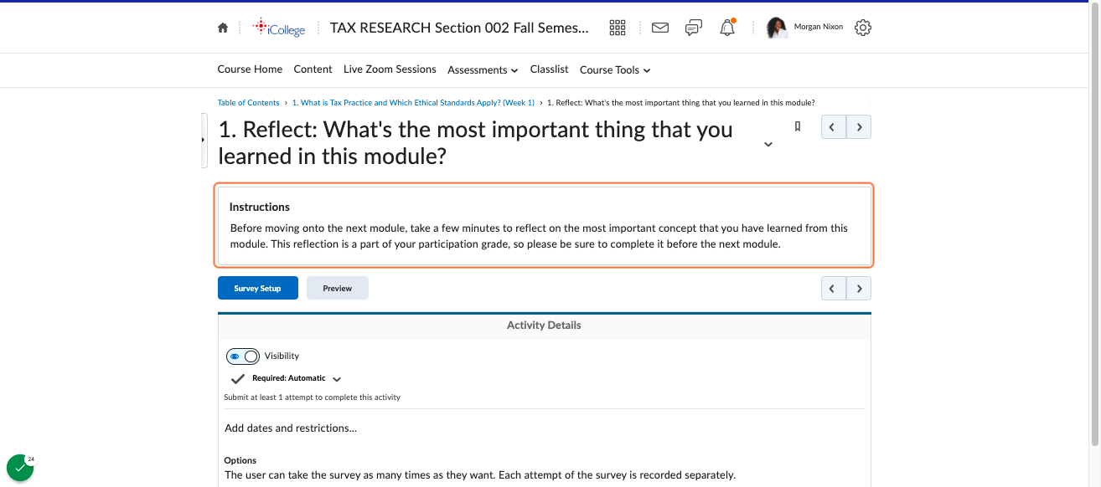
Task: Open Morgan Nixon profile avatar
Action: 777,28
